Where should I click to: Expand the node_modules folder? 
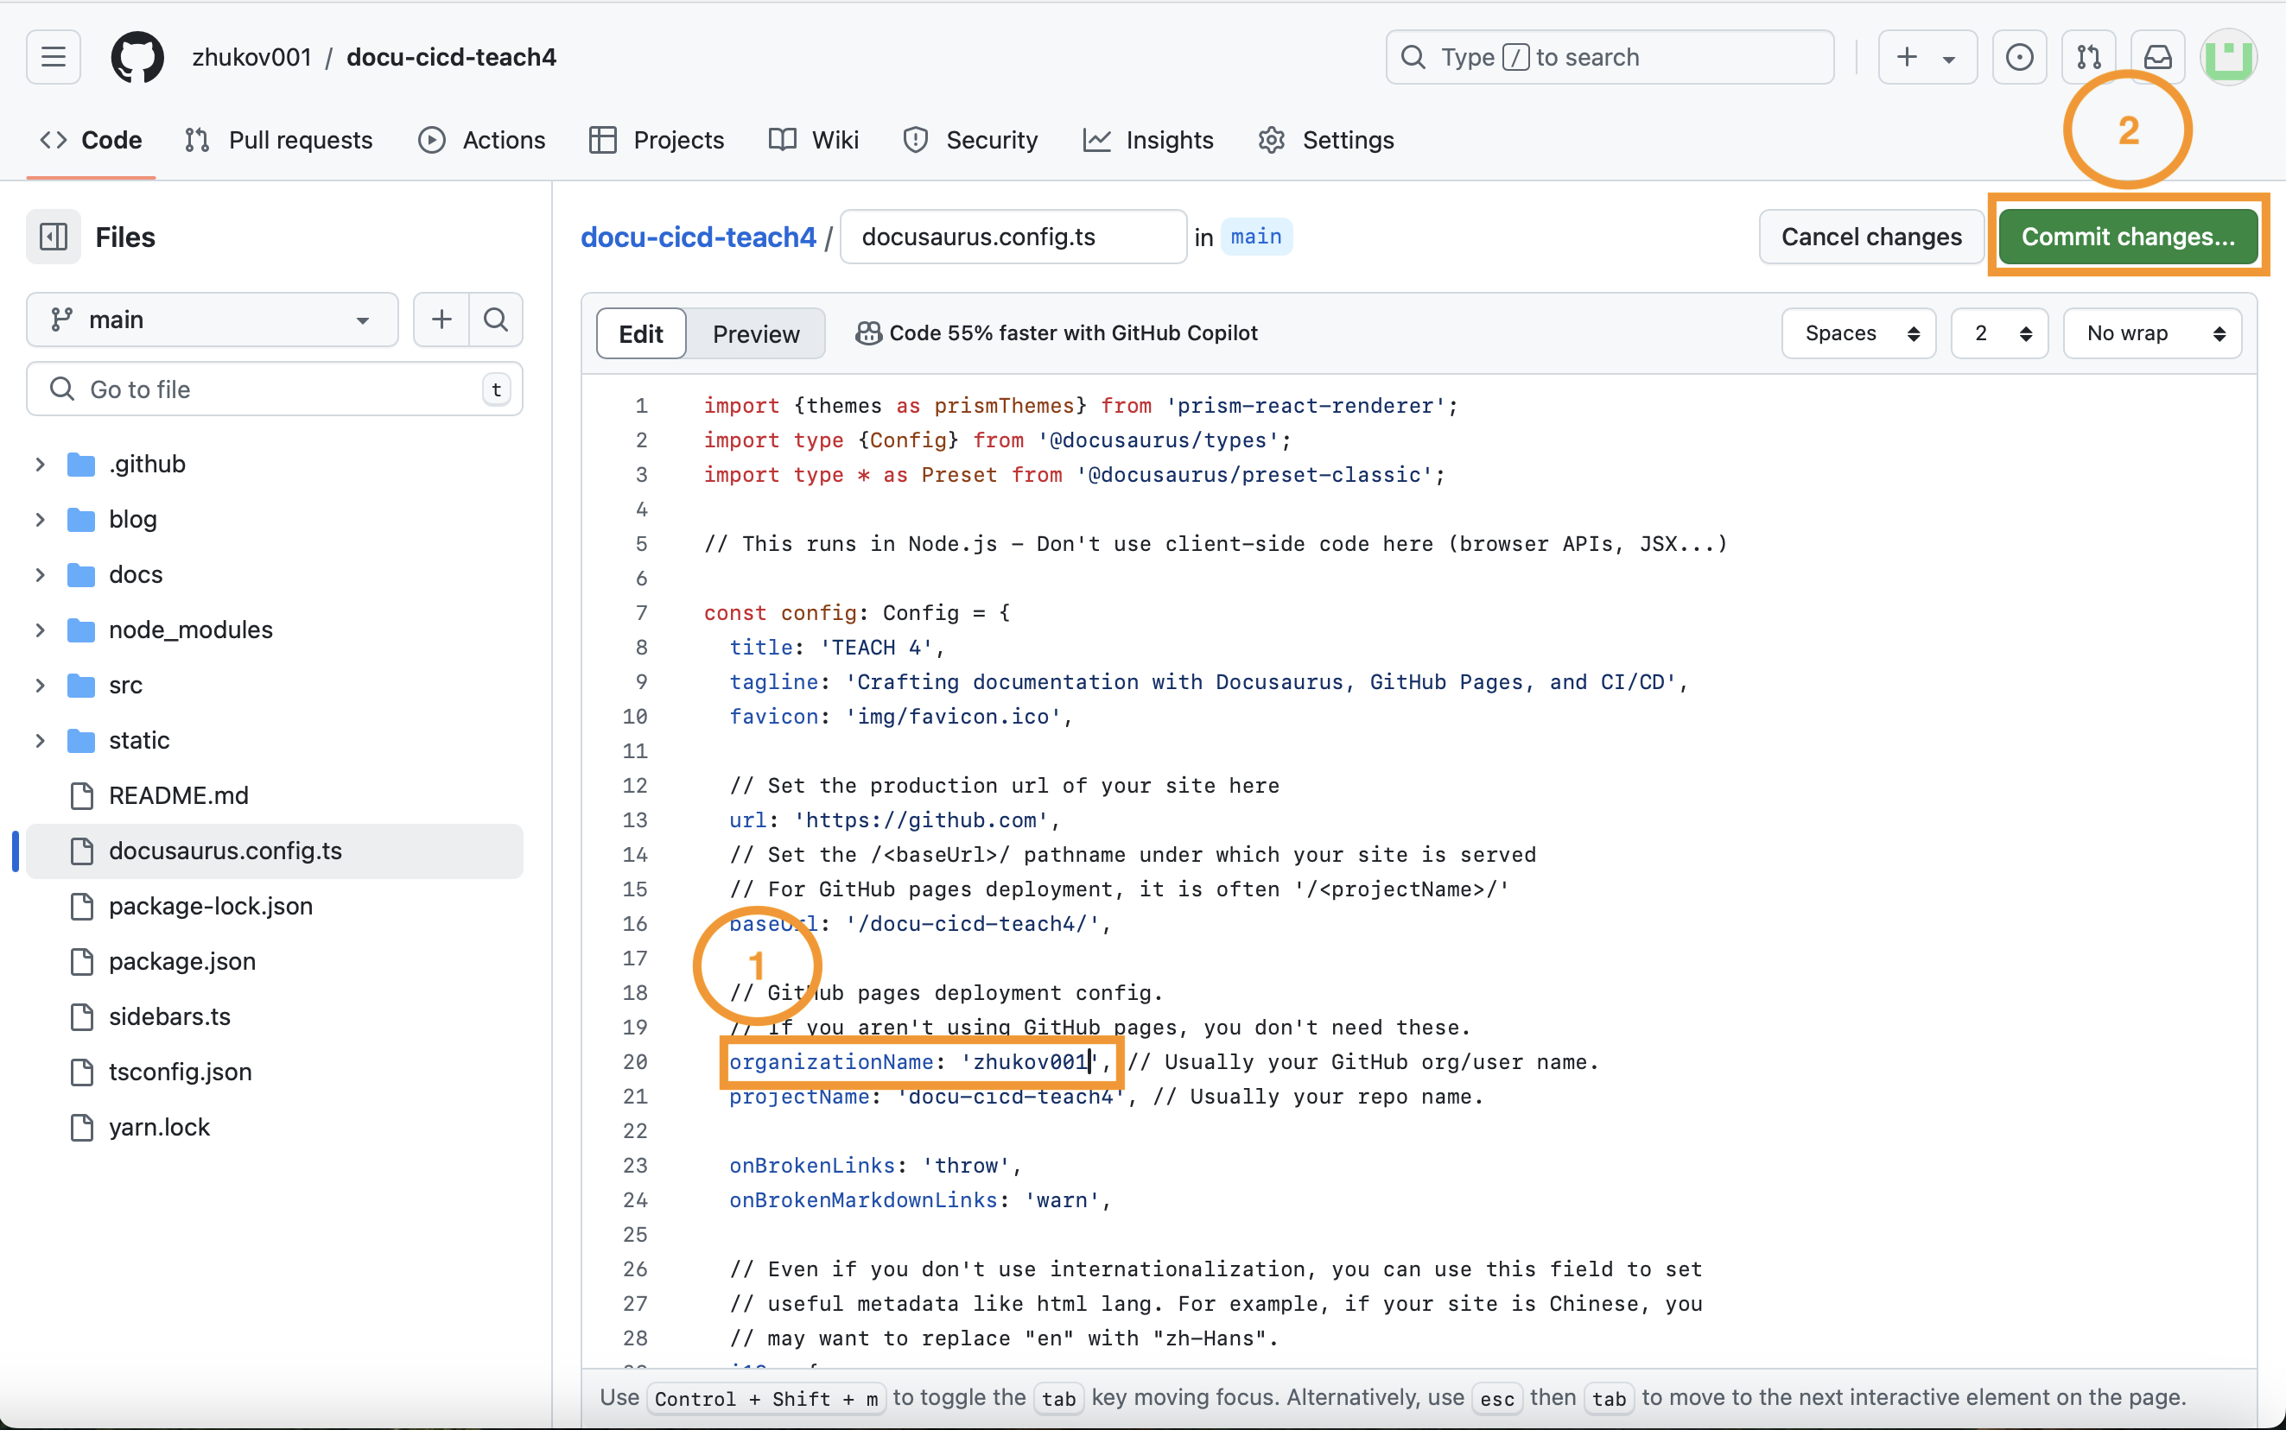click(x=40, y=630)
